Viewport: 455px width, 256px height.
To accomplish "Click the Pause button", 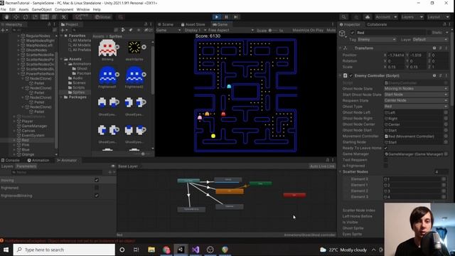I will point(226,17).
